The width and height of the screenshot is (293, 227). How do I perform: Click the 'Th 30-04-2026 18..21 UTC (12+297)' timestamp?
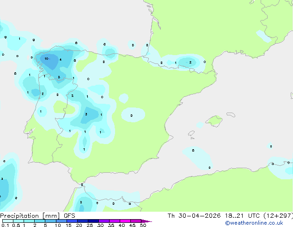coord(230,216)
